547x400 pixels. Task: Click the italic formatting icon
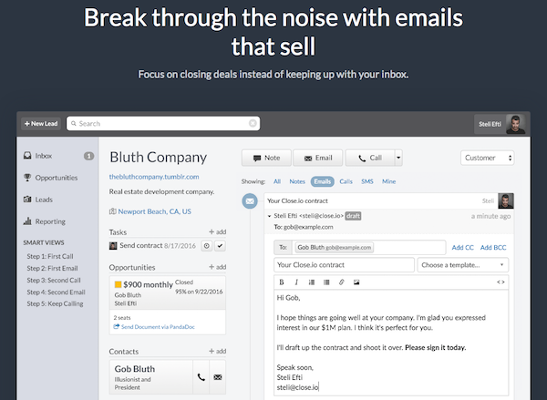[296, 282]
